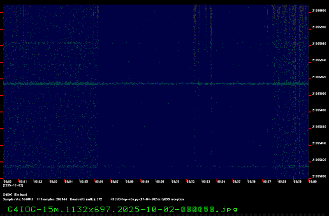The image size is (329, 216).
Task: Select the 'Sample rate: 56400.0' text
Action: pos(18,200)
